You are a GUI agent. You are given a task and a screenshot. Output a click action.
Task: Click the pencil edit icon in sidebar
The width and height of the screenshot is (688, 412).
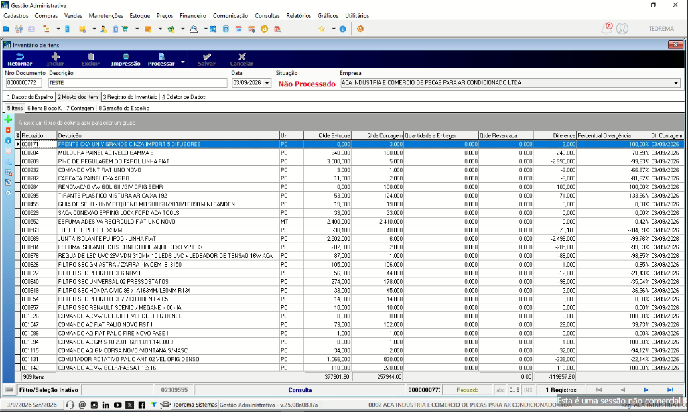8,182
